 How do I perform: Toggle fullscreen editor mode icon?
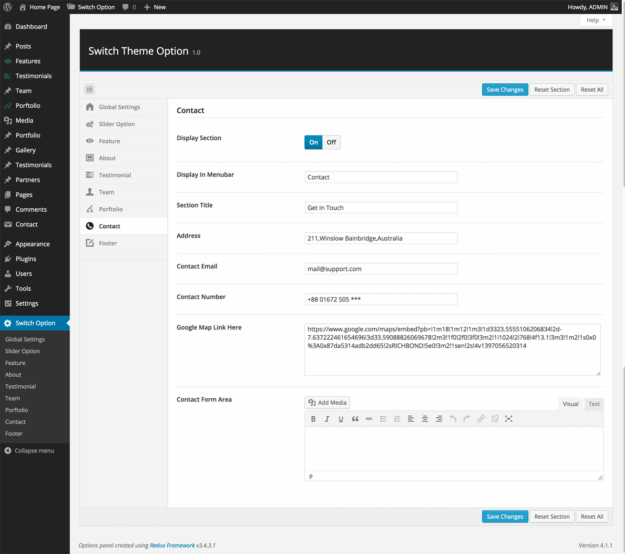pyautogui.click(x=509, y=419)
